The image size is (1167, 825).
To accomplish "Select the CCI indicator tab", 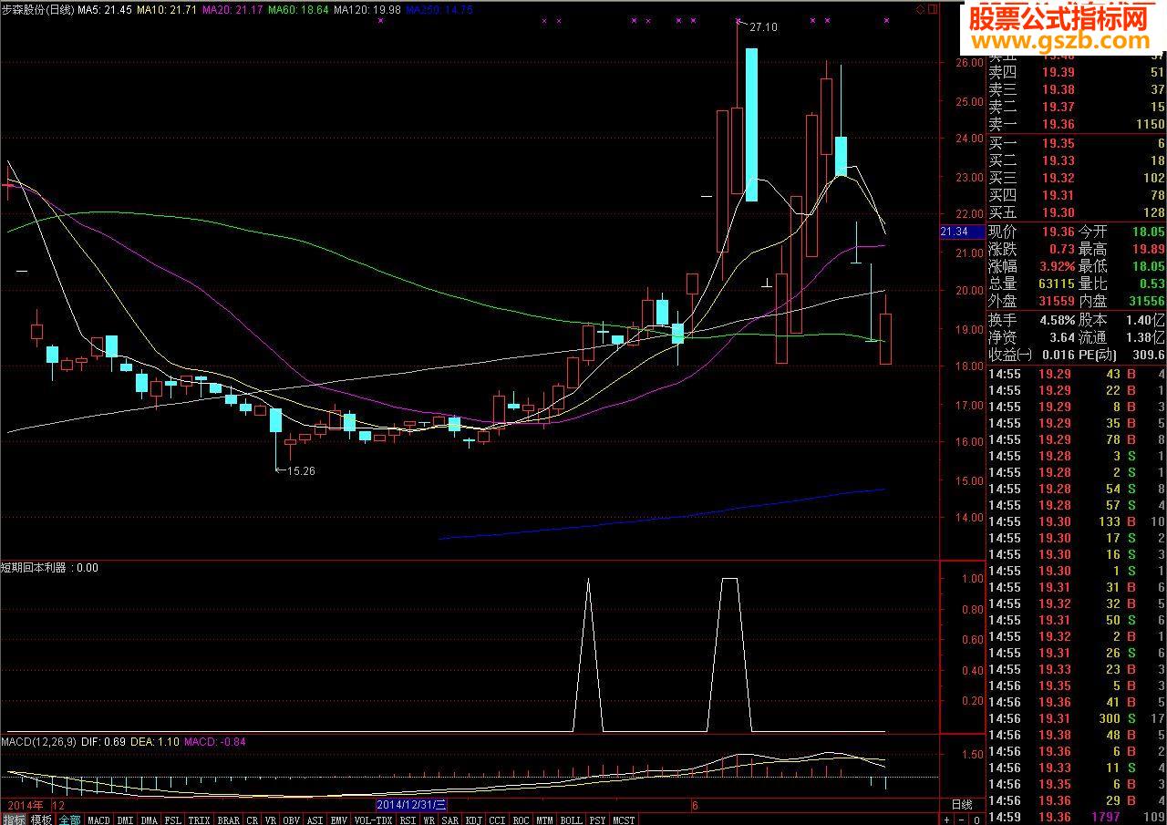I will 498,820.
